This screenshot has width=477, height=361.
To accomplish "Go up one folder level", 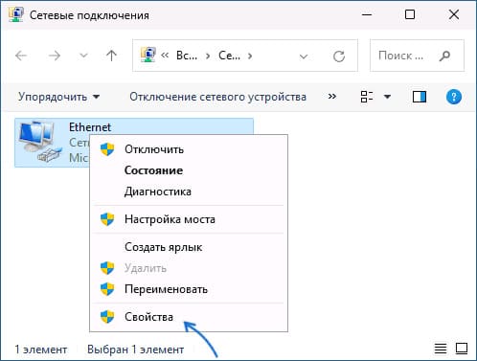I will coord(111,56).
